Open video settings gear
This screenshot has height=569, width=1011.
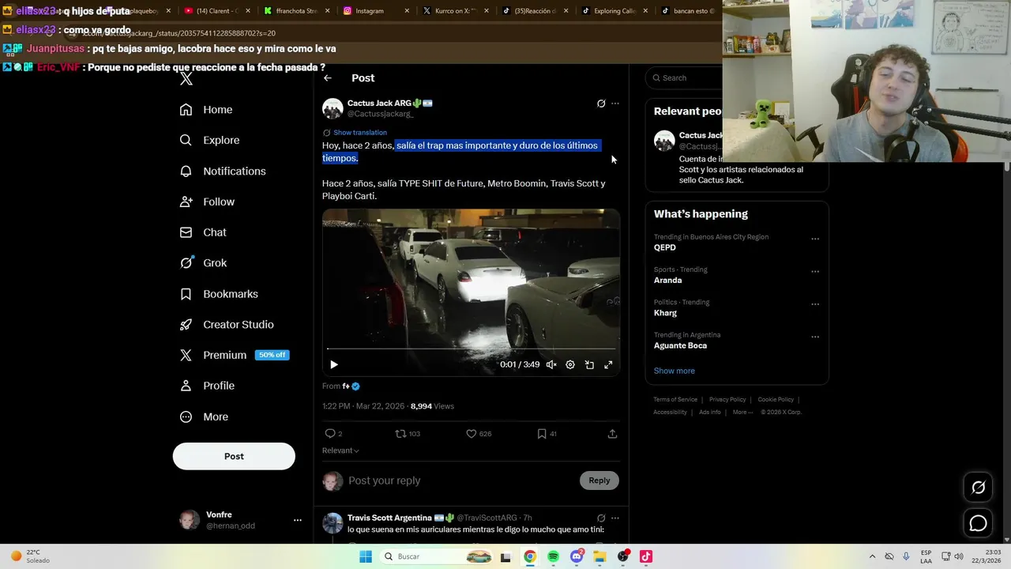tap(570, 365)
